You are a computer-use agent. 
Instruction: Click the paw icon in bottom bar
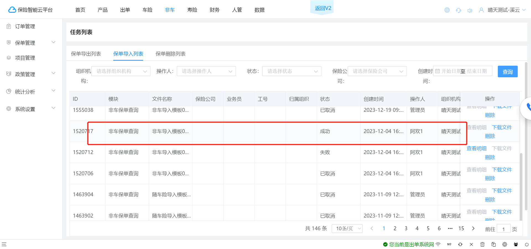click(516, 244)
